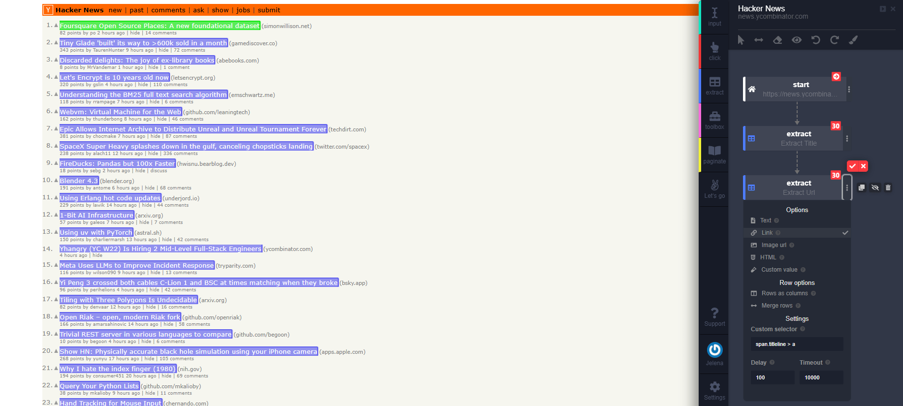Select the eraser tool
The image size is (903, 406).
pos(777,40)
